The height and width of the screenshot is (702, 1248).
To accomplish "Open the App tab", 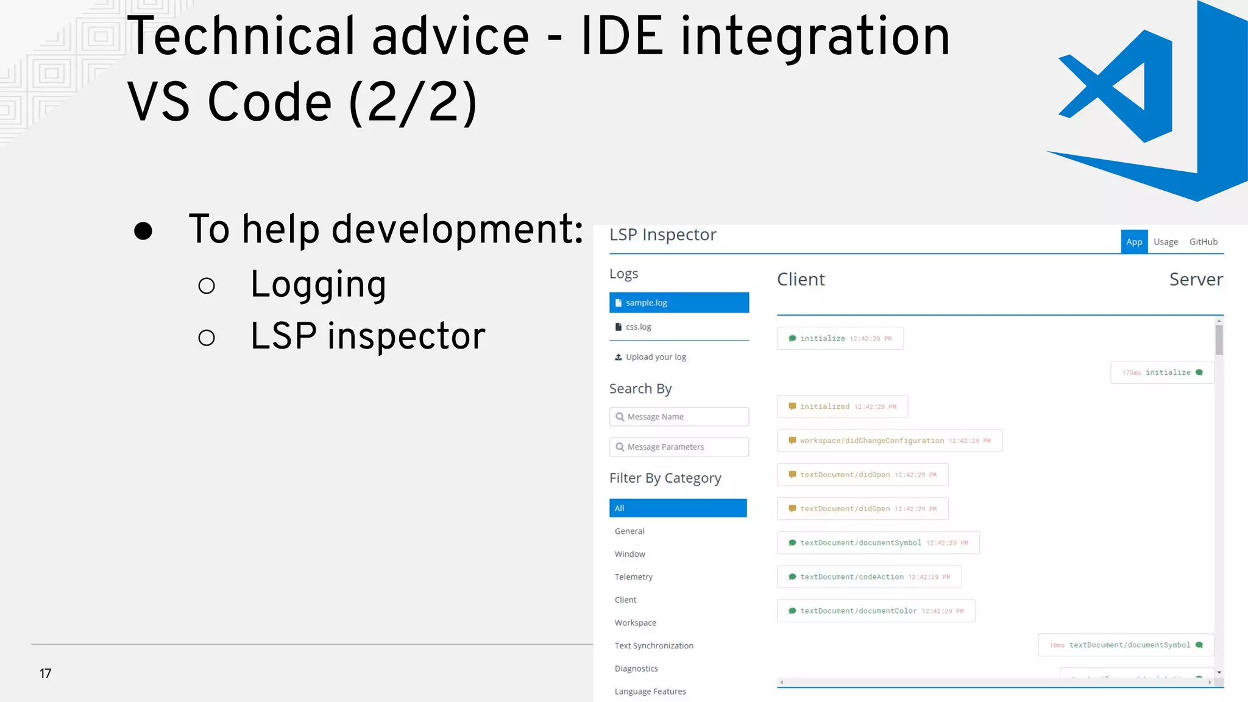I will 1134,242.
